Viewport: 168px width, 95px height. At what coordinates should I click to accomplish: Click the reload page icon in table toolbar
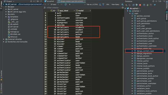pyautogui.click(x=65, y=4)
